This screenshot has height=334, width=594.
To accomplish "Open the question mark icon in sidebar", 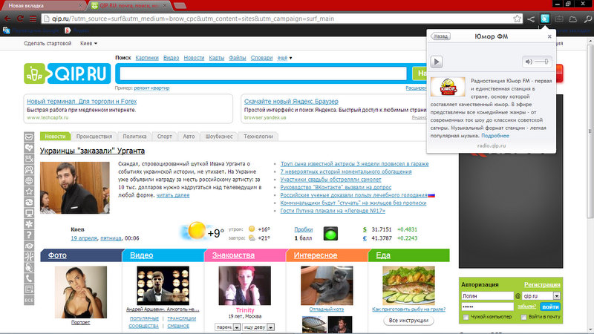I will (x=29, y=235).
